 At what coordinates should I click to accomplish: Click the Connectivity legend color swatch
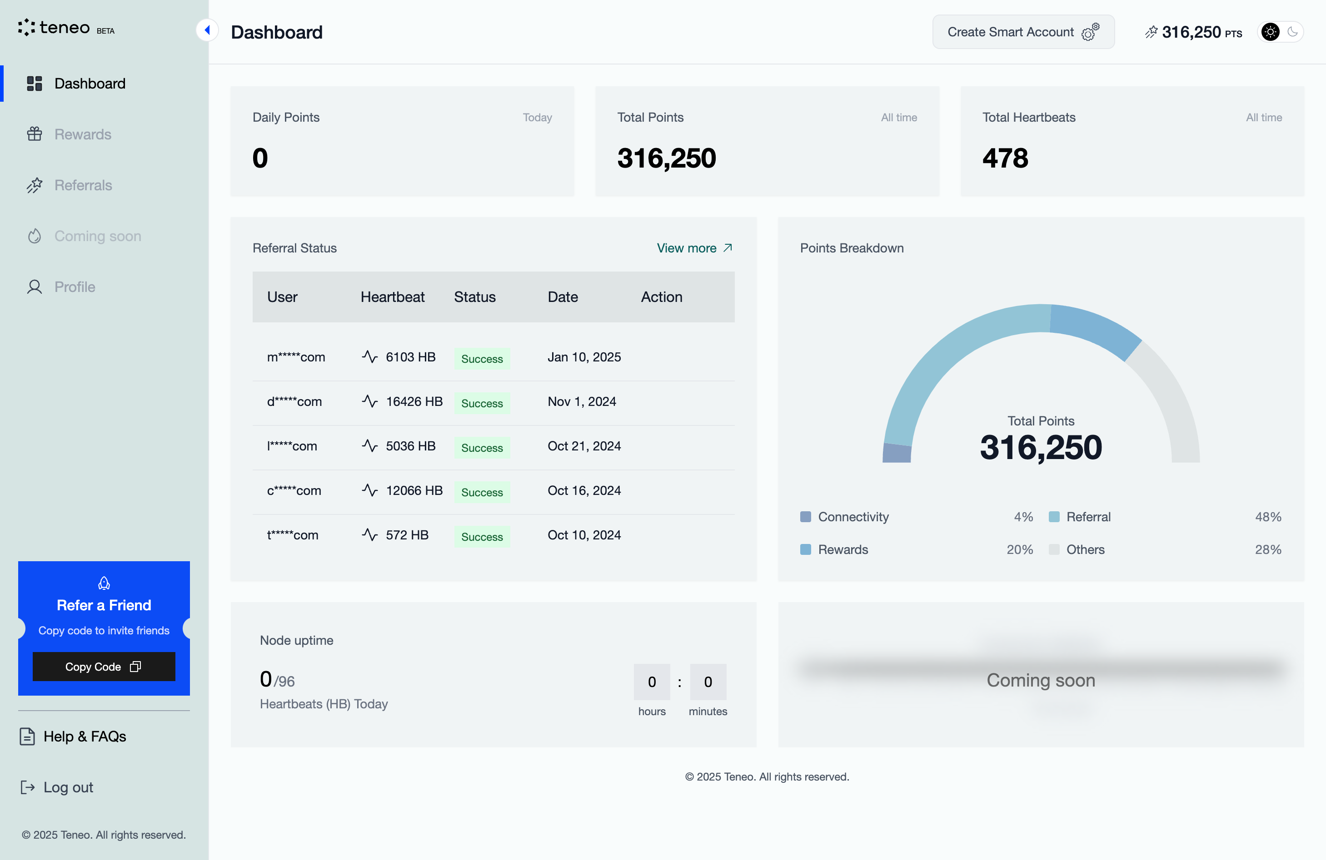[805, 517]
